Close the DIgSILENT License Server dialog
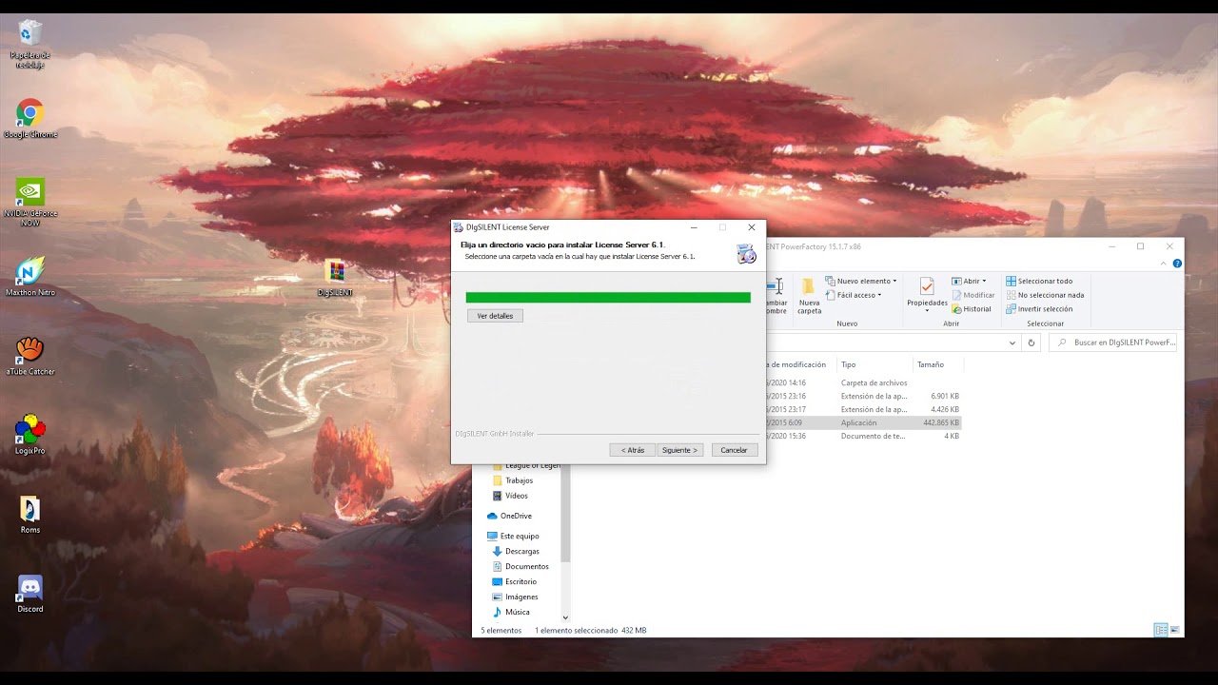 752,227
